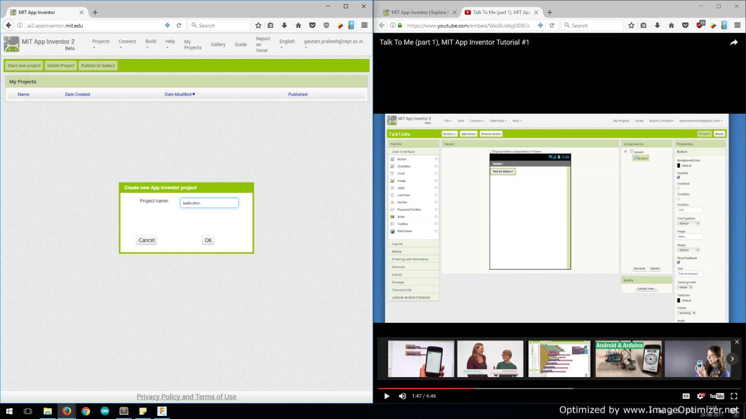Viewport: 746px width, 419px height.
Task: Click Start new project button
Action: (24, 66)
